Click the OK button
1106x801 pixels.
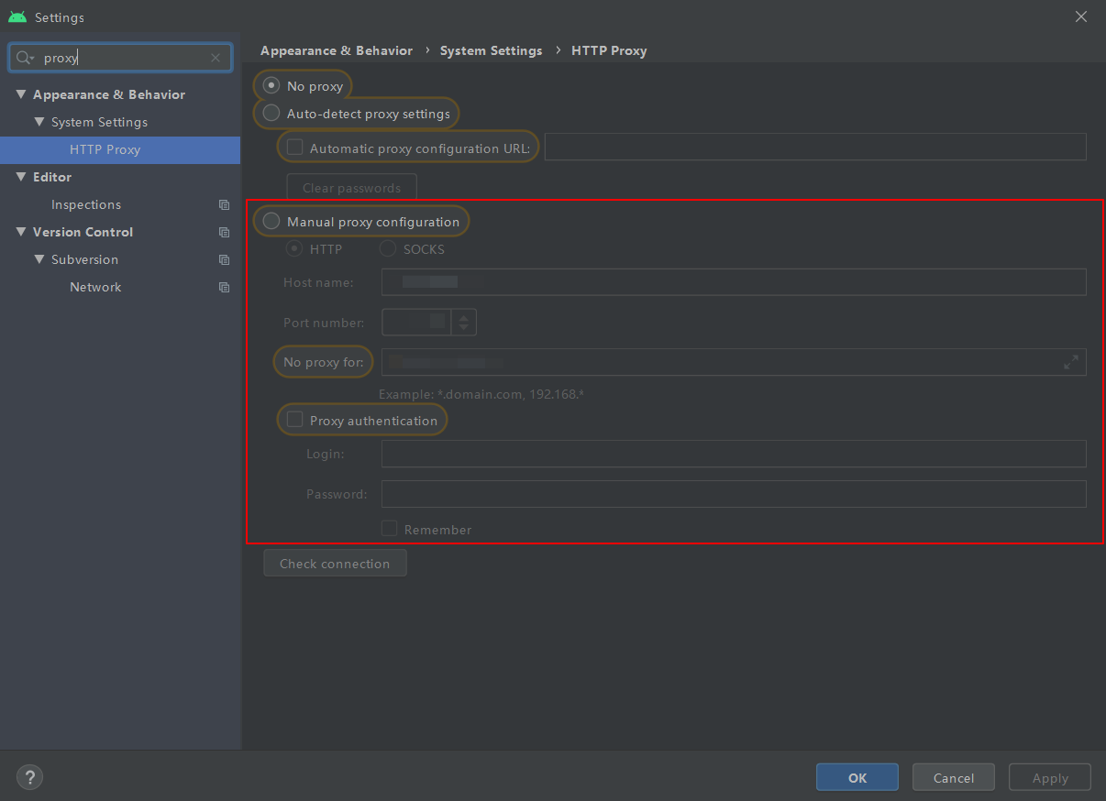(x=857, y=777)
